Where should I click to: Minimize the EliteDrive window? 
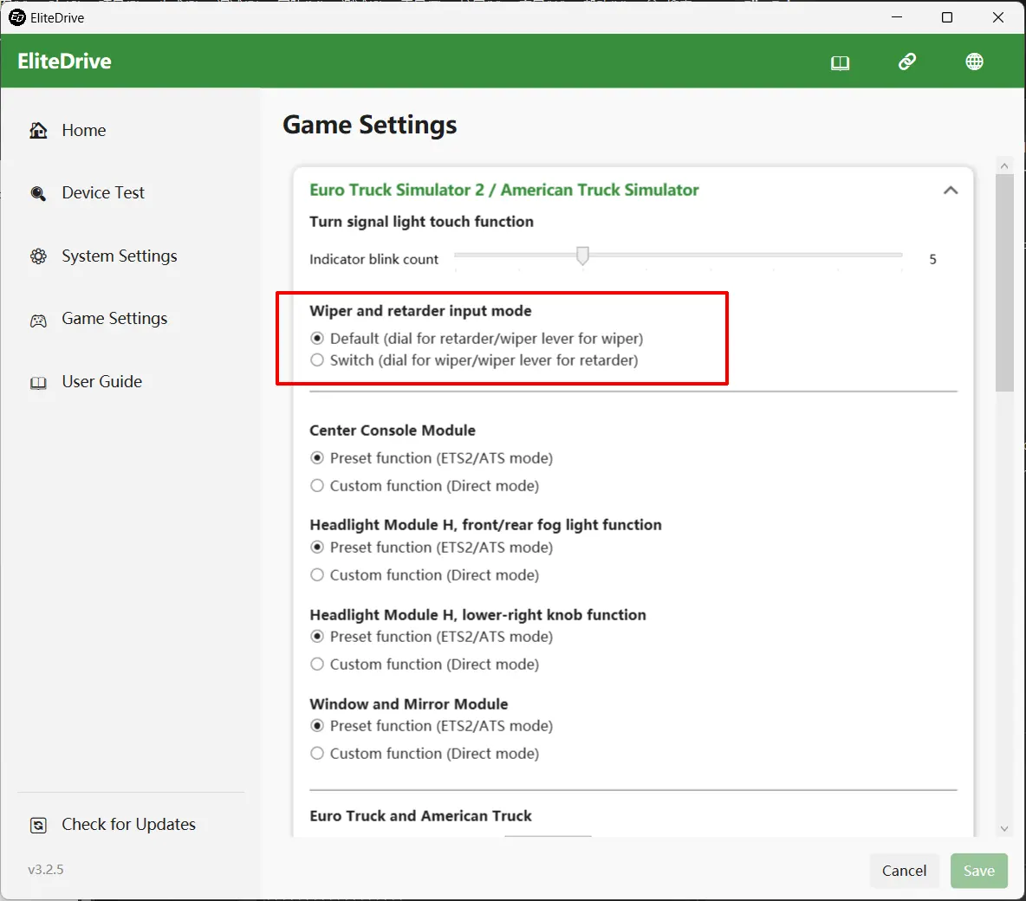(x=896, y=17)
